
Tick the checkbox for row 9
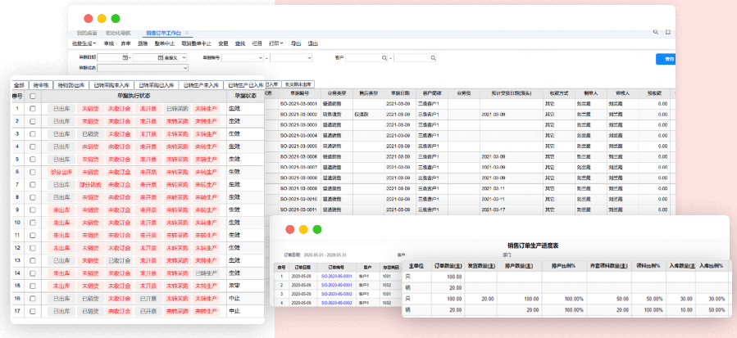tap(33, 210)
